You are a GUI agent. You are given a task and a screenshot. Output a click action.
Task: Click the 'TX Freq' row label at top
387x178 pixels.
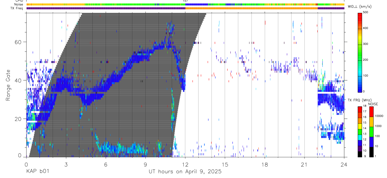tap(17, 8)
